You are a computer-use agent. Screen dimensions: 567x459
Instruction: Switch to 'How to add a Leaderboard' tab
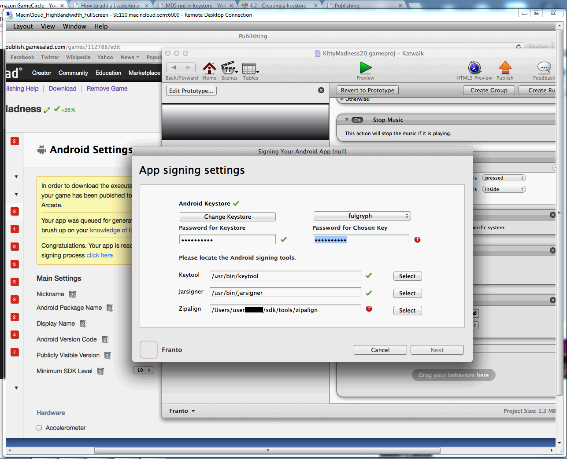110,5
